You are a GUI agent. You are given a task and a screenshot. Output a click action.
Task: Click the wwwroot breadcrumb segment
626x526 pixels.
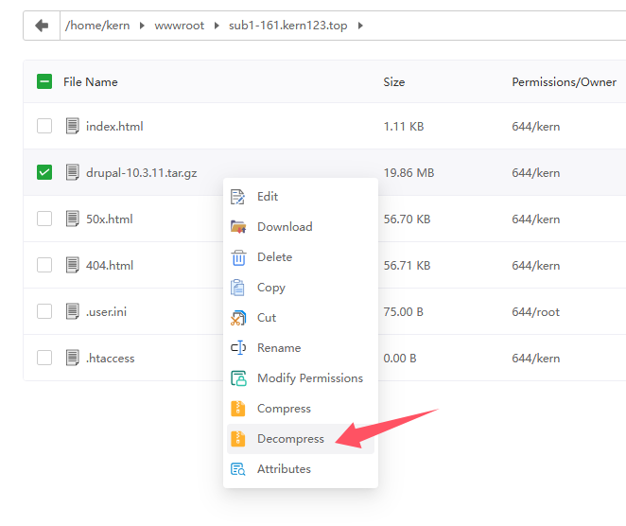click(x=182, y=26)
